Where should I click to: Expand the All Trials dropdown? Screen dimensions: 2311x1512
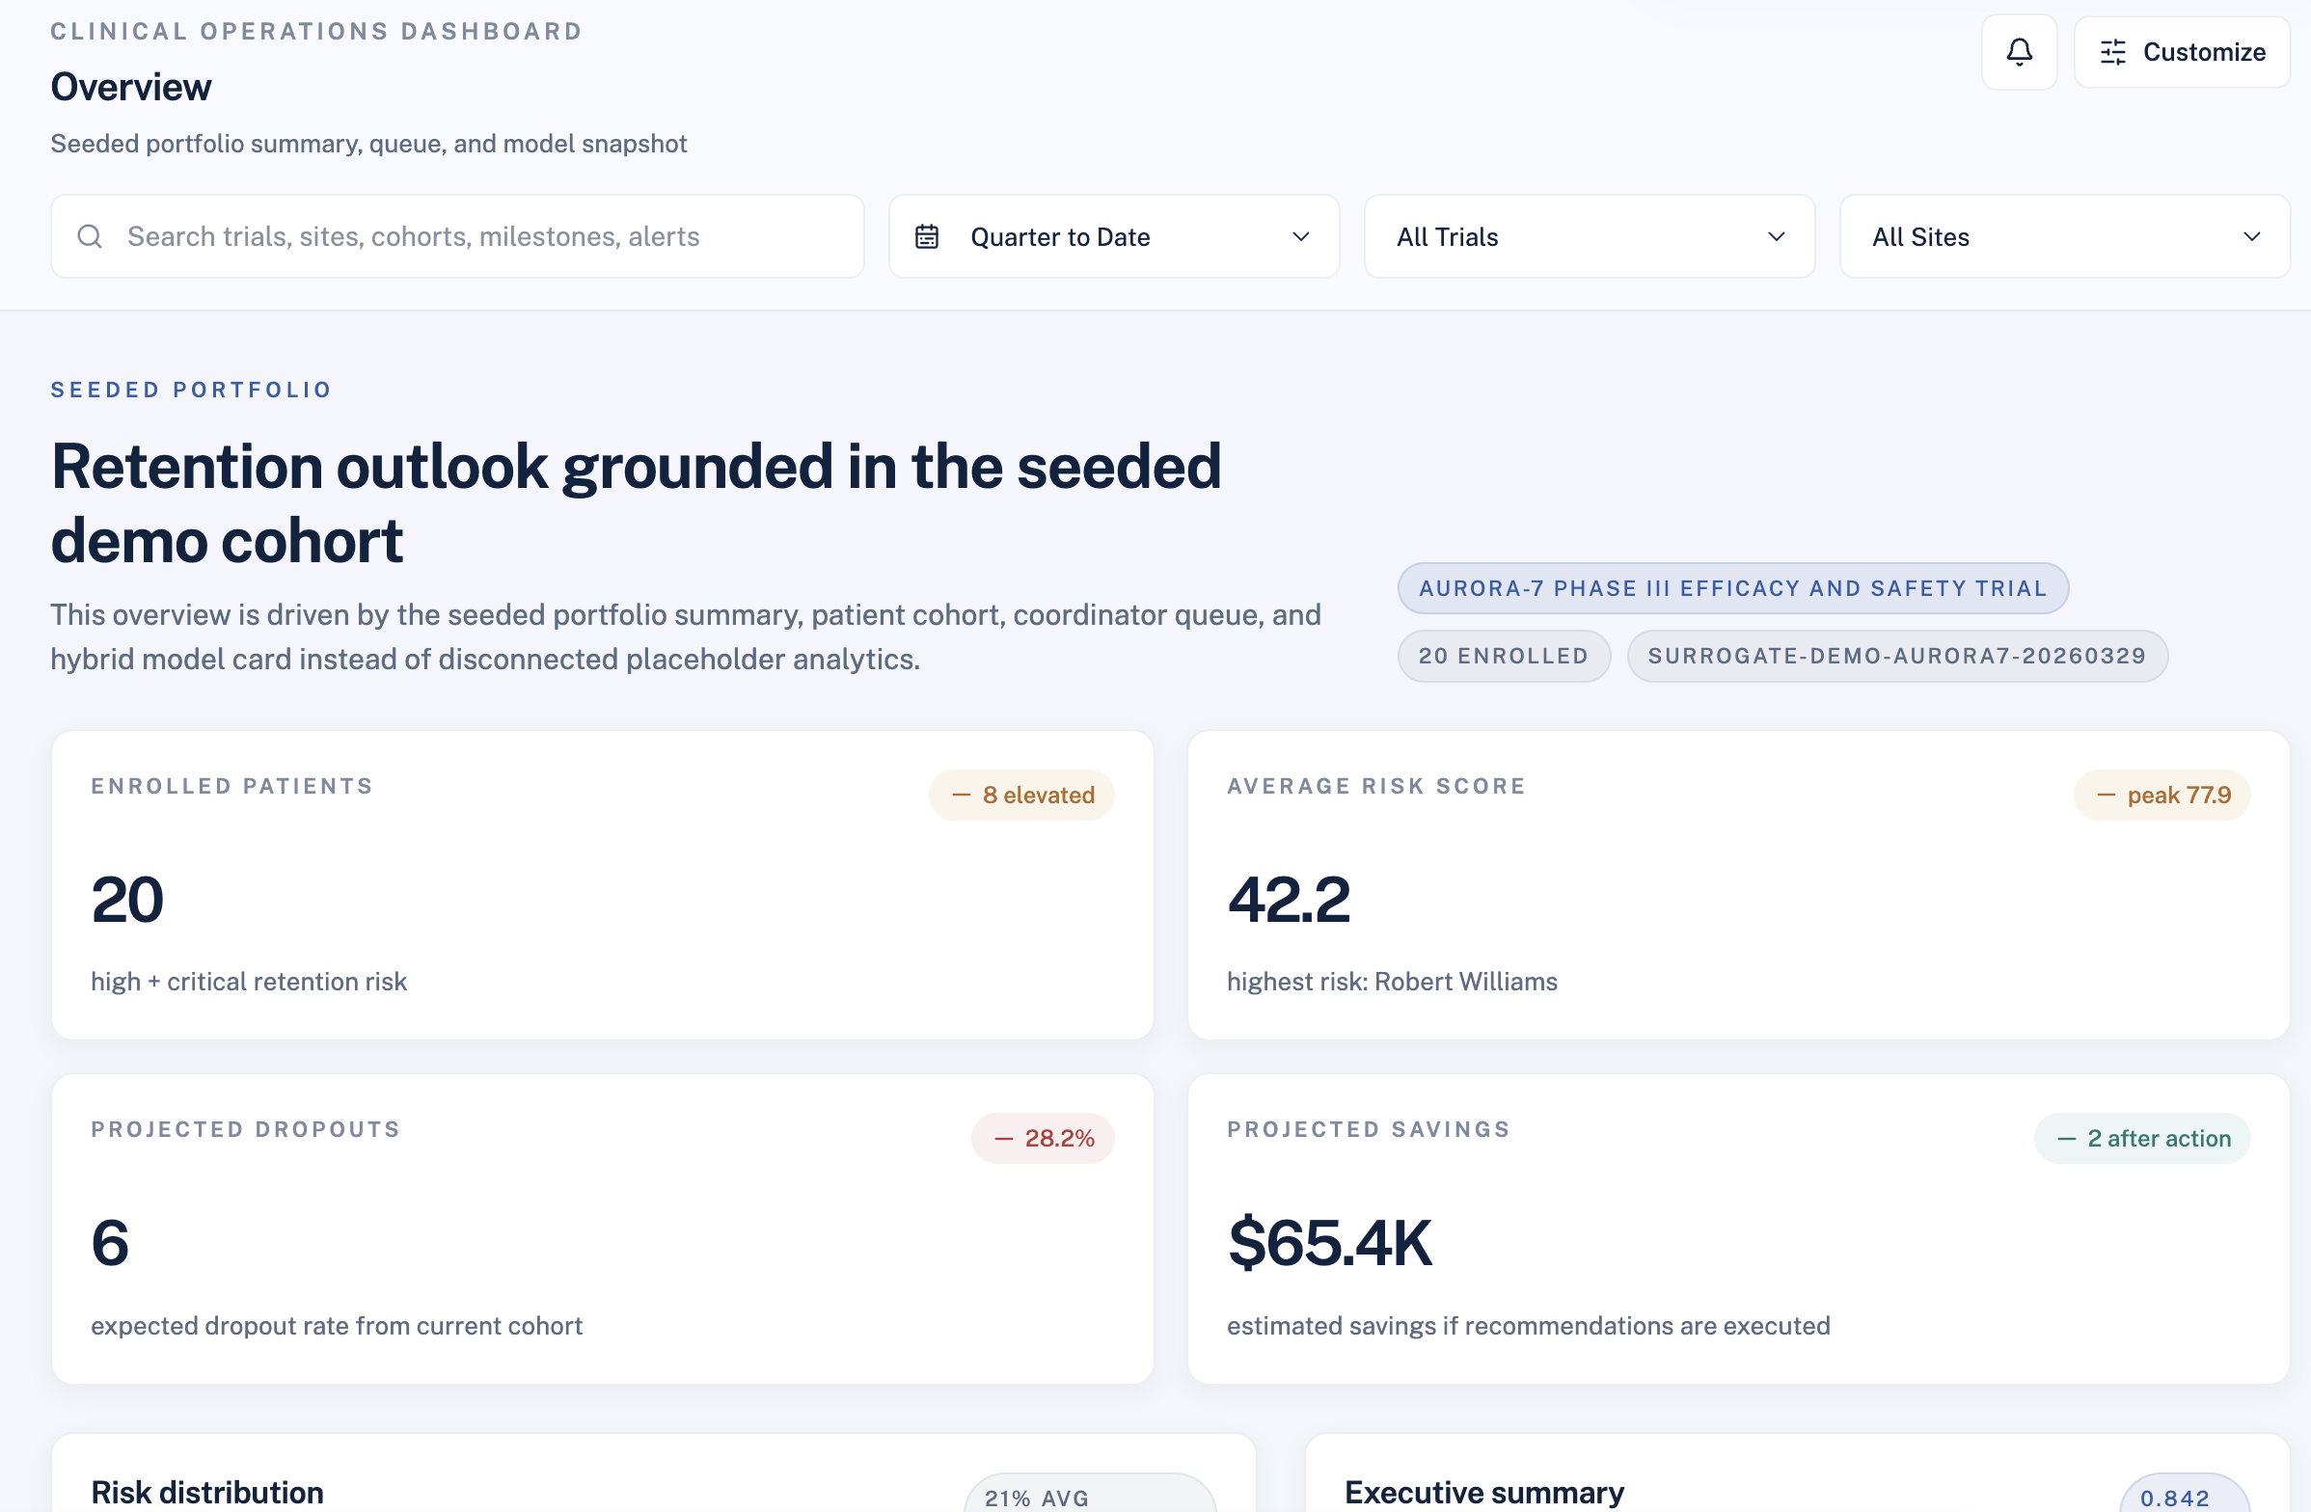tap(1589, 236)
